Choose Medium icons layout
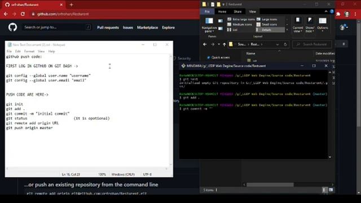The image size is (361, 203). pyautogui.click(x=240, y=24)
